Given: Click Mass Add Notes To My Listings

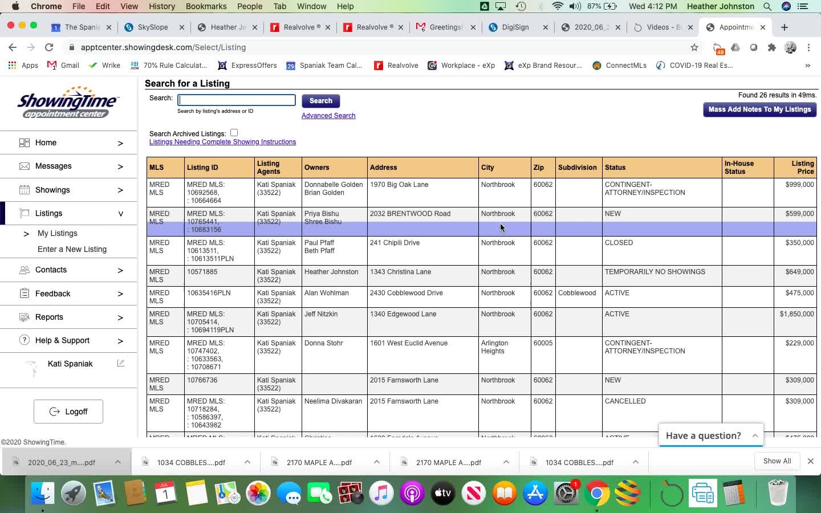Looking at the screenshot, I should 759,109.
